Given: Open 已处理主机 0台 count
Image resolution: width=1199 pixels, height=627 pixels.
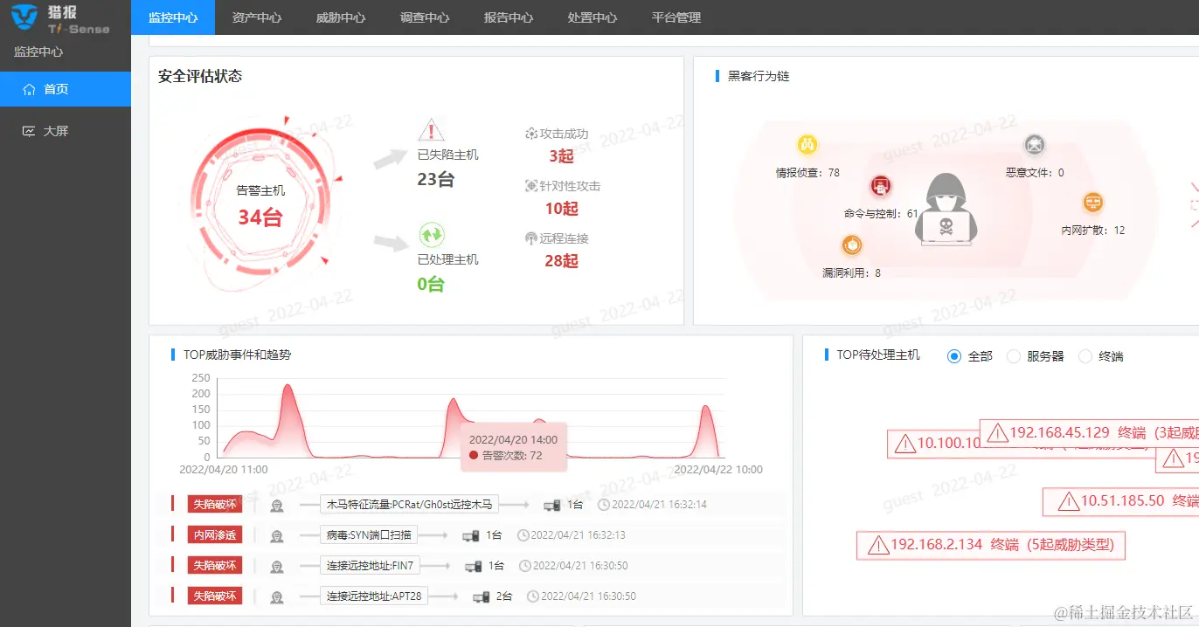Looking at the screenshot, I should [x=431, y=284].
